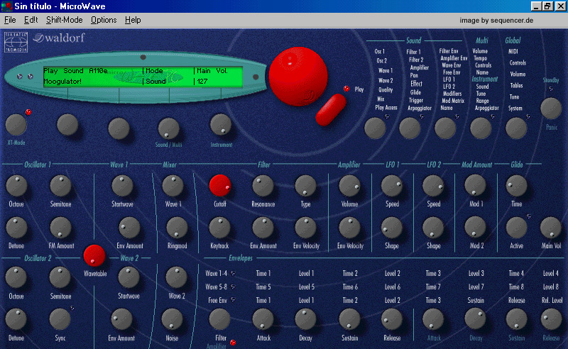Select MIDI in the Global list
568x349 pixels.
click(x=513, y=51)
